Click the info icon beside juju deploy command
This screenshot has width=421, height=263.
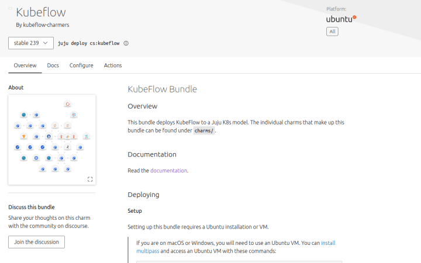126,43
